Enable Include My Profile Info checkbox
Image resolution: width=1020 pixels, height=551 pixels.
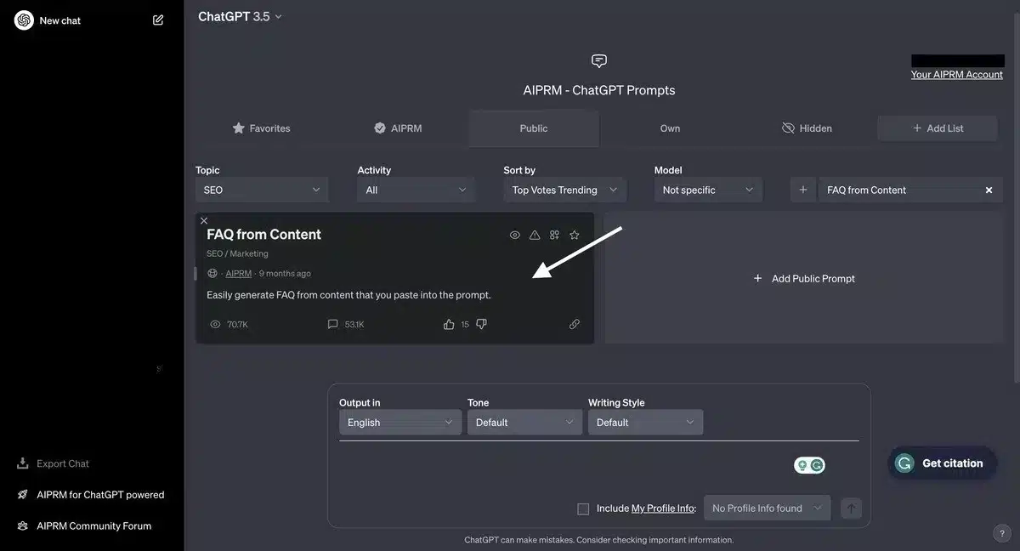(x=583, y=508)
